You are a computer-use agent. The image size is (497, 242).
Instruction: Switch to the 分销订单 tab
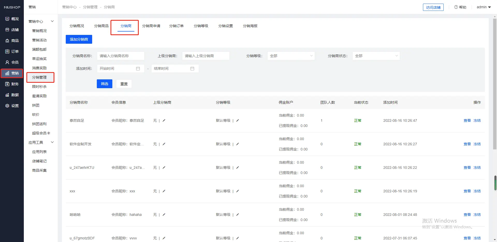pos(176,26)
